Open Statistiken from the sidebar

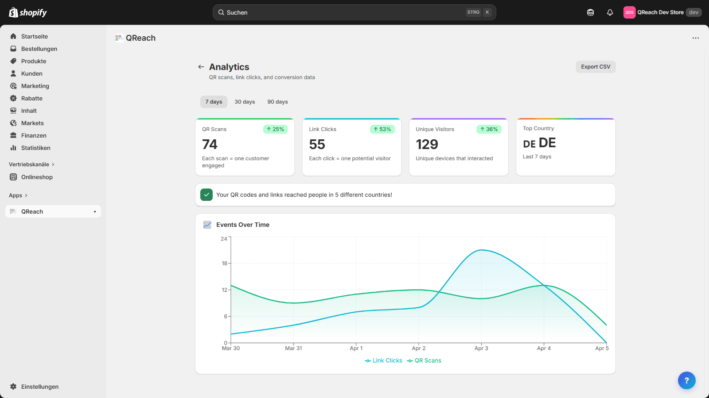(x=36, y=148)
